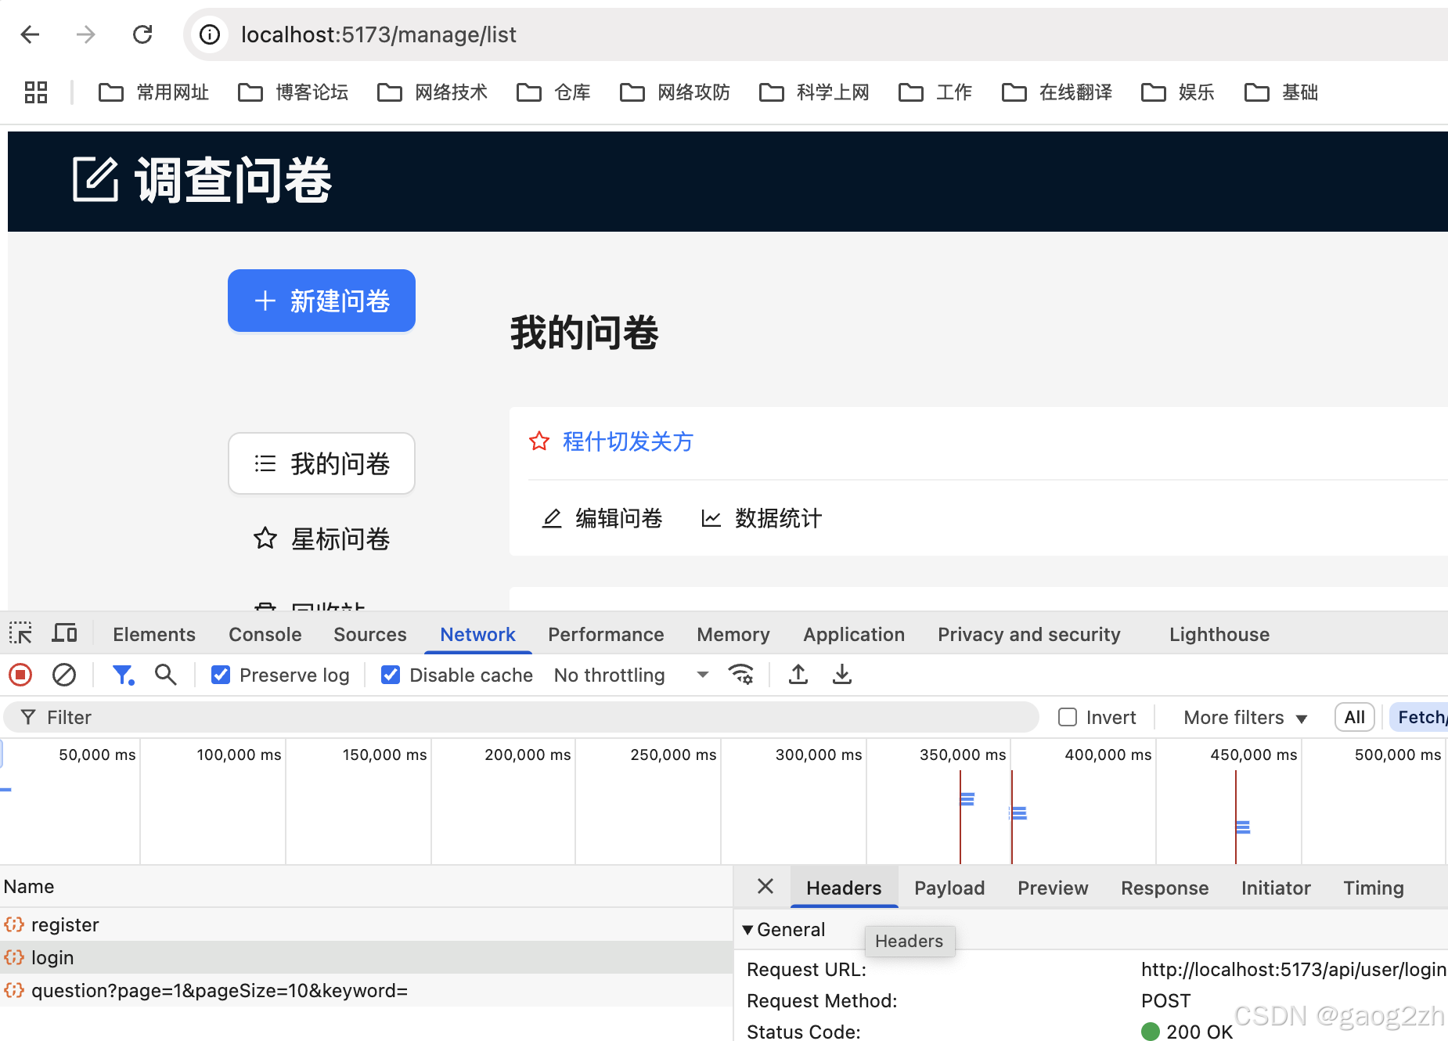The image size is (1448, 1041).
Task: Open the 娱乐 bookmark folder
Action: tap(1178, 92)
